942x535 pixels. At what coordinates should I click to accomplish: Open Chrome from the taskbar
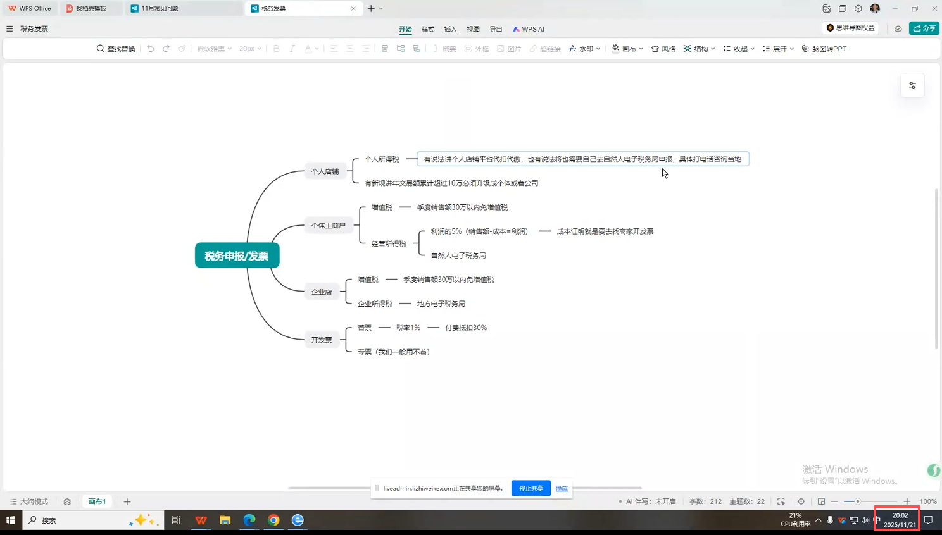coord(273,520)
